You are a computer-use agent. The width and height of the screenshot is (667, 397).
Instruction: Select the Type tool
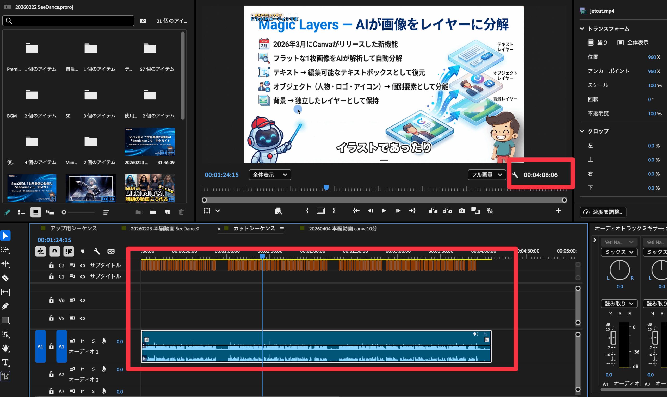(x=5, y=362)
